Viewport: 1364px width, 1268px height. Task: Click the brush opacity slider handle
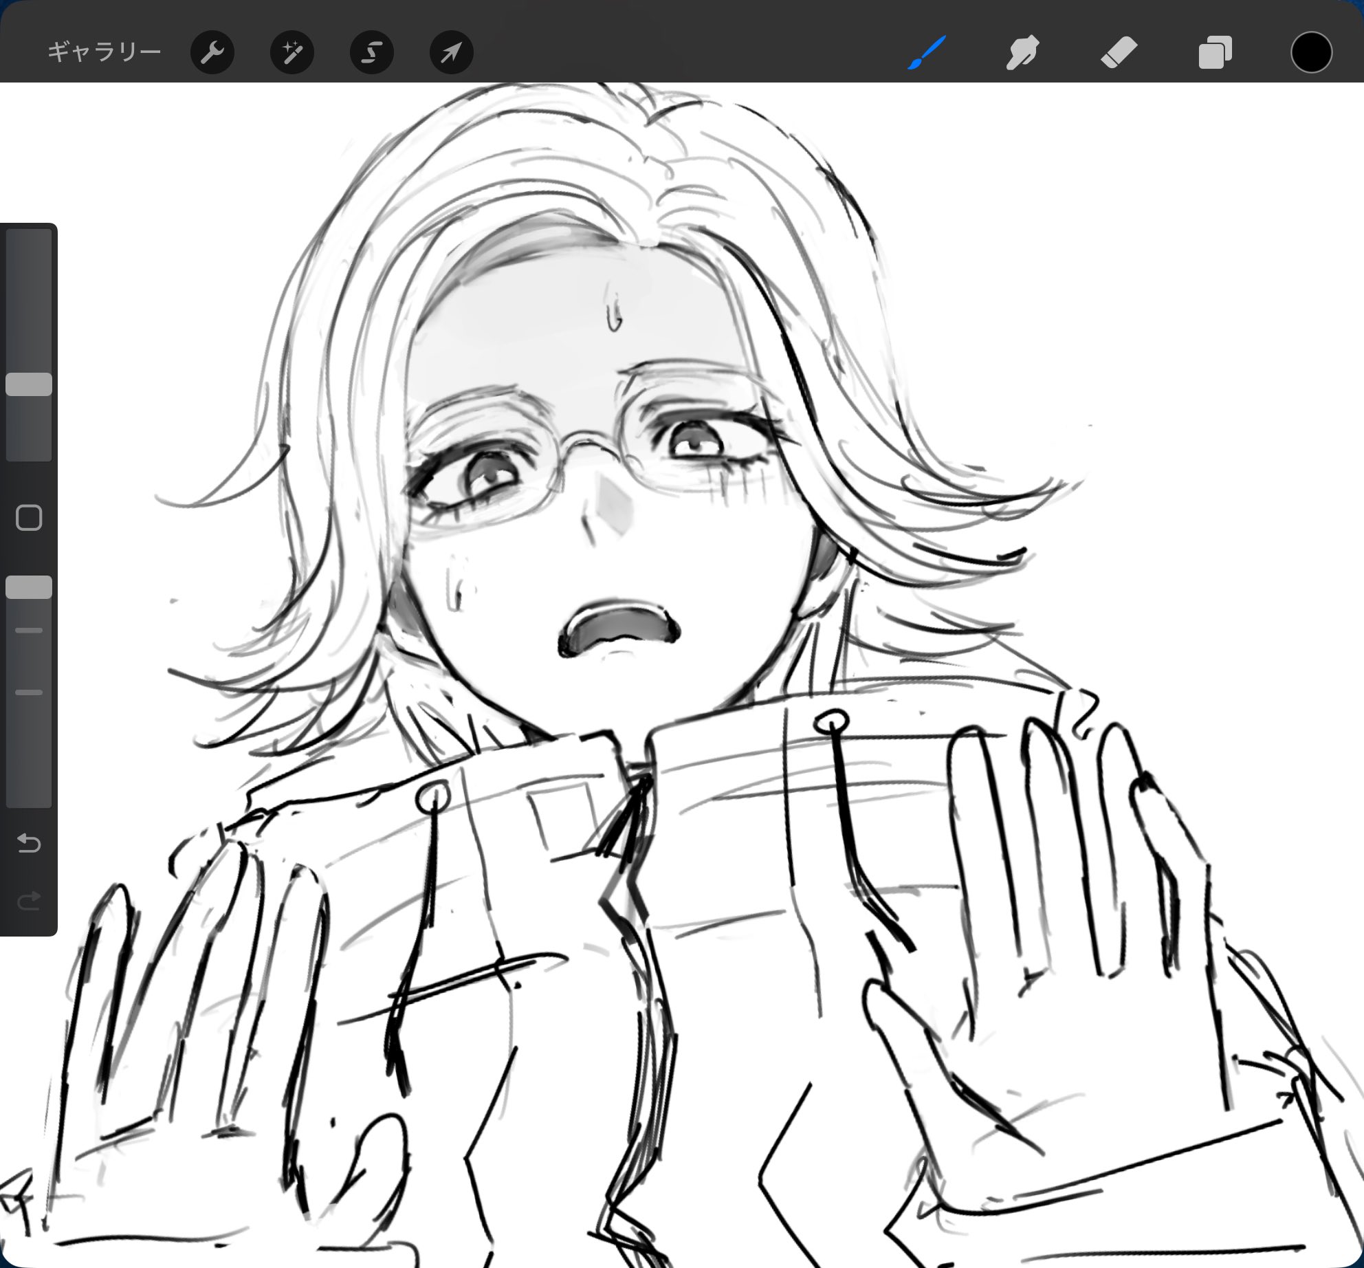[x=29, y=587]
